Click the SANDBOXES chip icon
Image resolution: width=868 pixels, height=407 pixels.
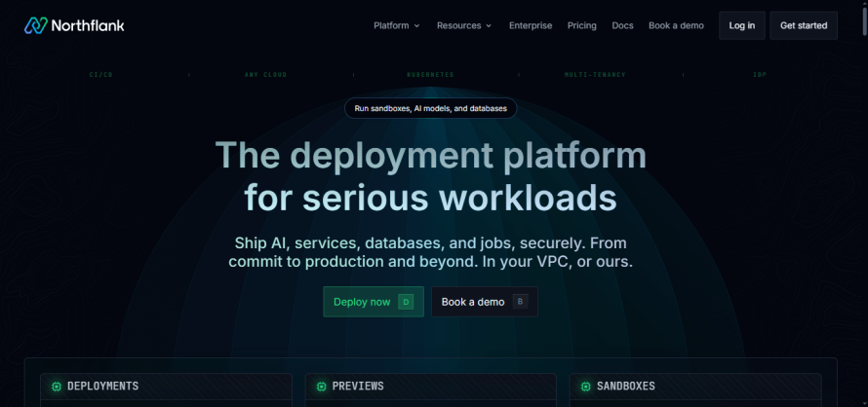click(586, 387)
